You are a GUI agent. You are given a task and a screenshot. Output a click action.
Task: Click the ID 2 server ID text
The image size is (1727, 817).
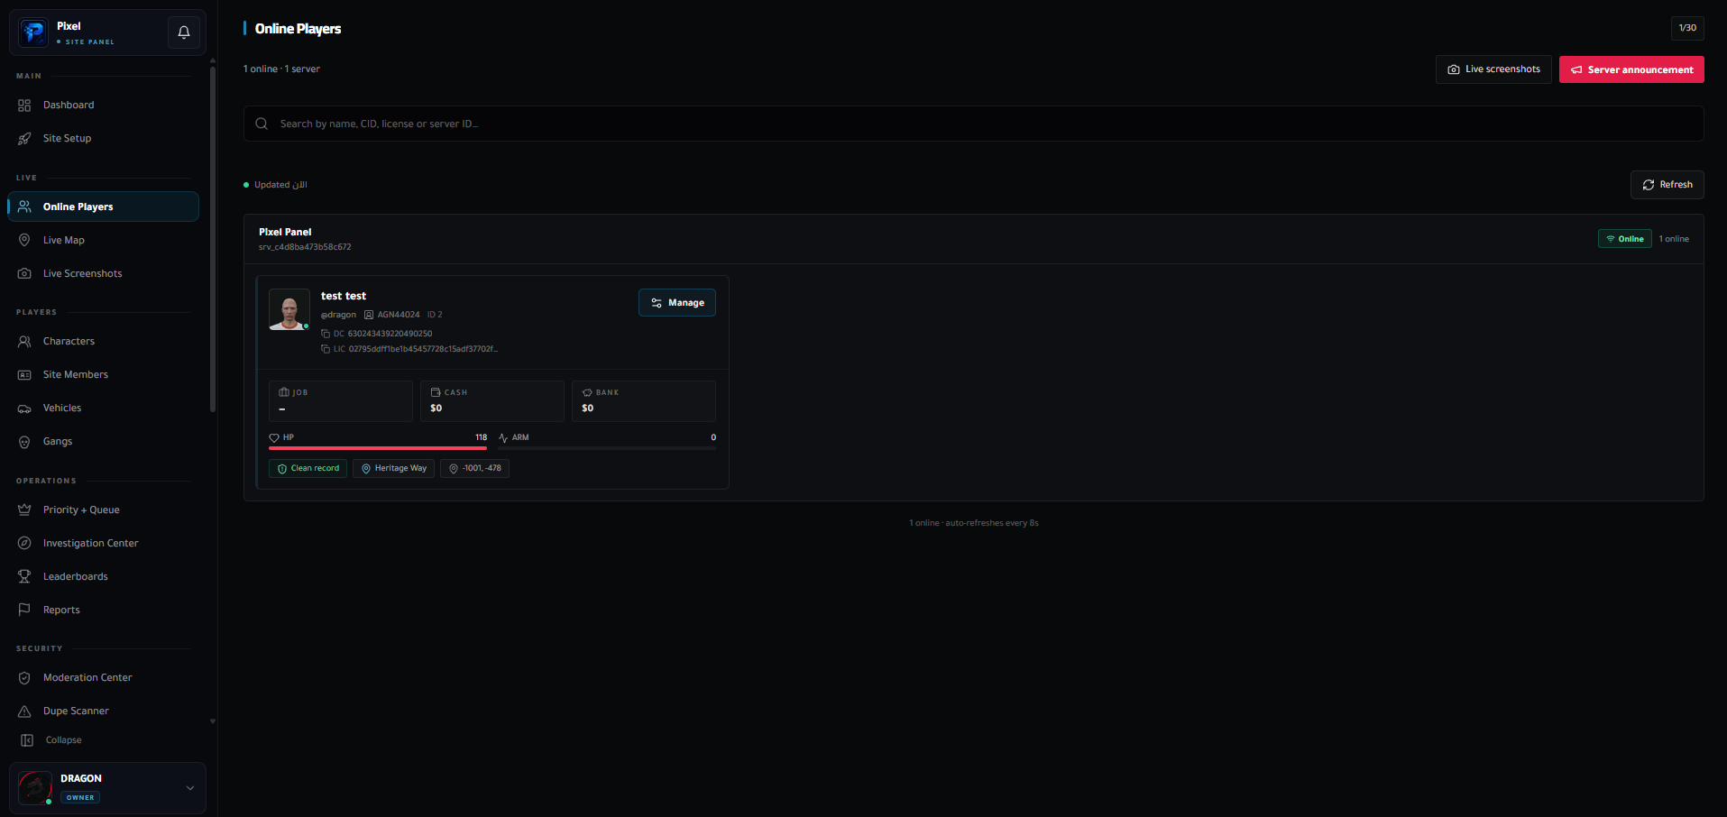point(435,315)
